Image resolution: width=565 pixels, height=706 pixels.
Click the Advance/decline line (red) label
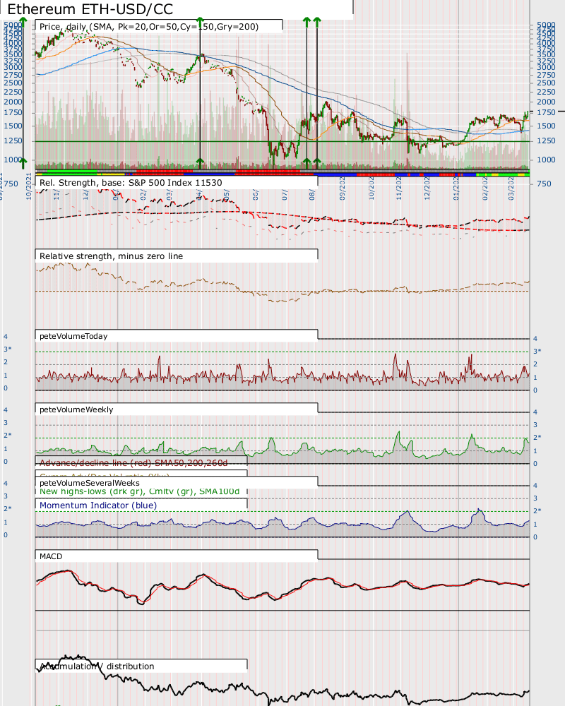(133, 463)
